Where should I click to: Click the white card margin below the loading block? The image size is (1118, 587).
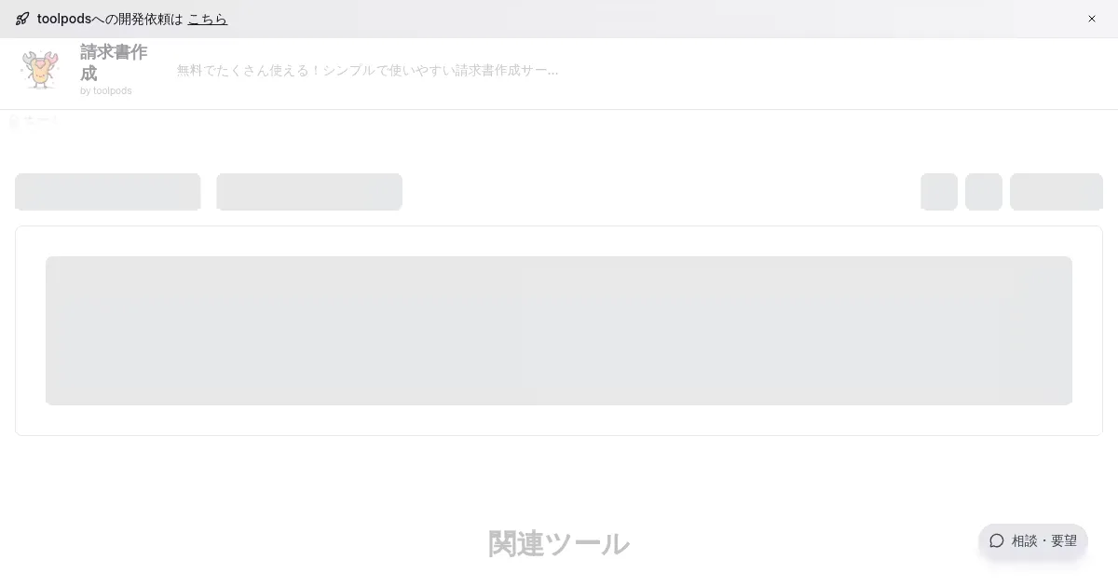559,420
